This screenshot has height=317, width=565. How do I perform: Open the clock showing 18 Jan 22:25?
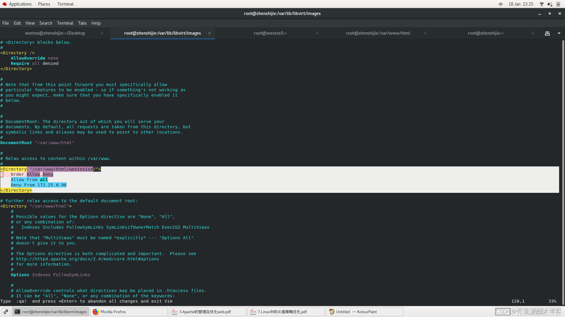pyautogui.click(x=521, y=4)
